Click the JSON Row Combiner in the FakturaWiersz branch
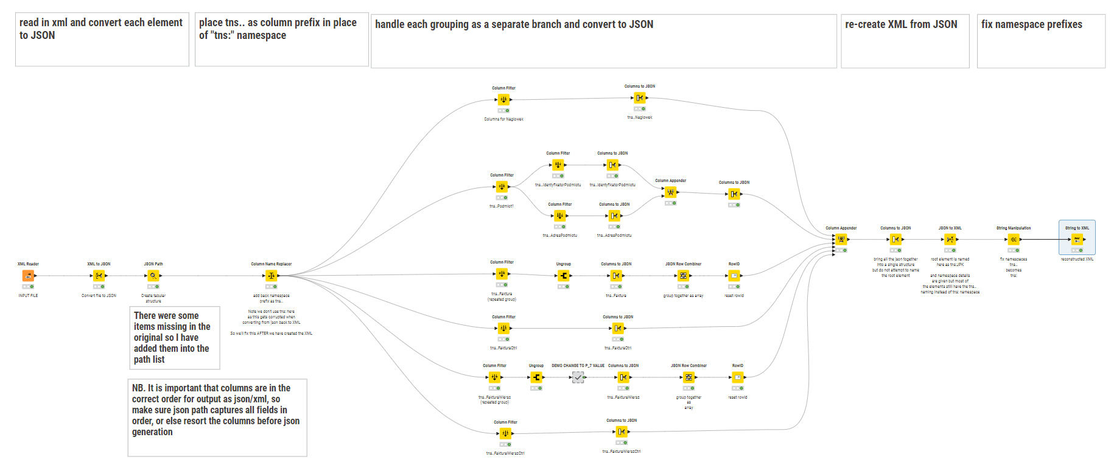This screenshot has height=465, width=1111. 689,377
